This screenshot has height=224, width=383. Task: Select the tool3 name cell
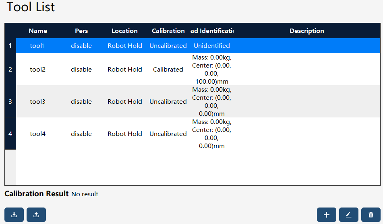38,101
